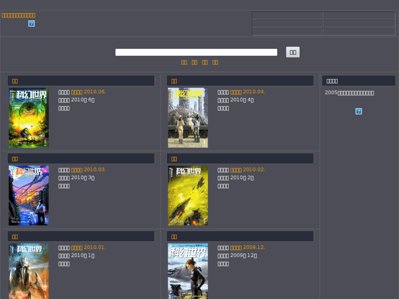Click the date text '2010 6' in first entry
Screen dimensions: 399x299
coord(83,100)
